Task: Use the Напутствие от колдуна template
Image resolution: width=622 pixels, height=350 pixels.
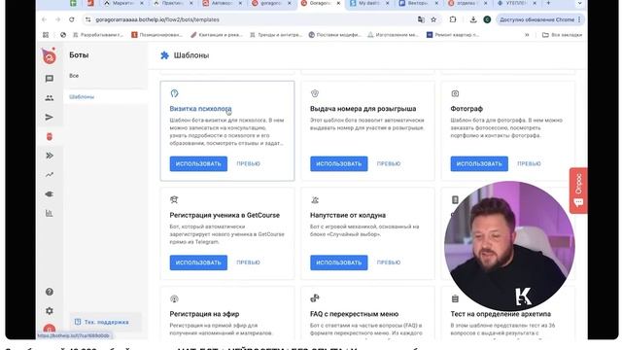Action: [339, 262]
